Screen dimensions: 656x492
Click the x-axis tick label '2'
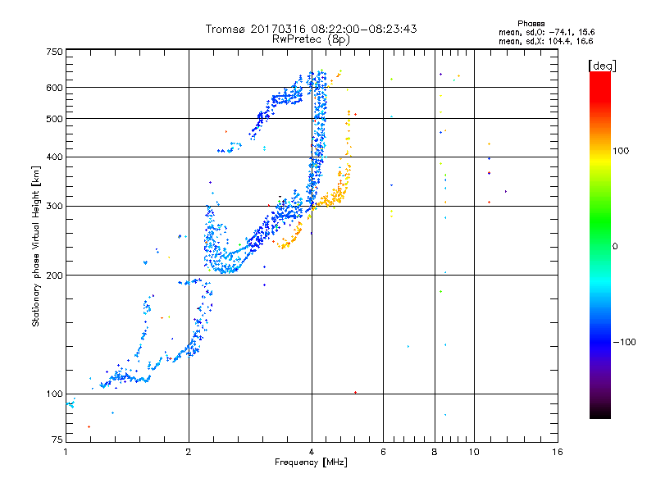(x=189, y=452)
